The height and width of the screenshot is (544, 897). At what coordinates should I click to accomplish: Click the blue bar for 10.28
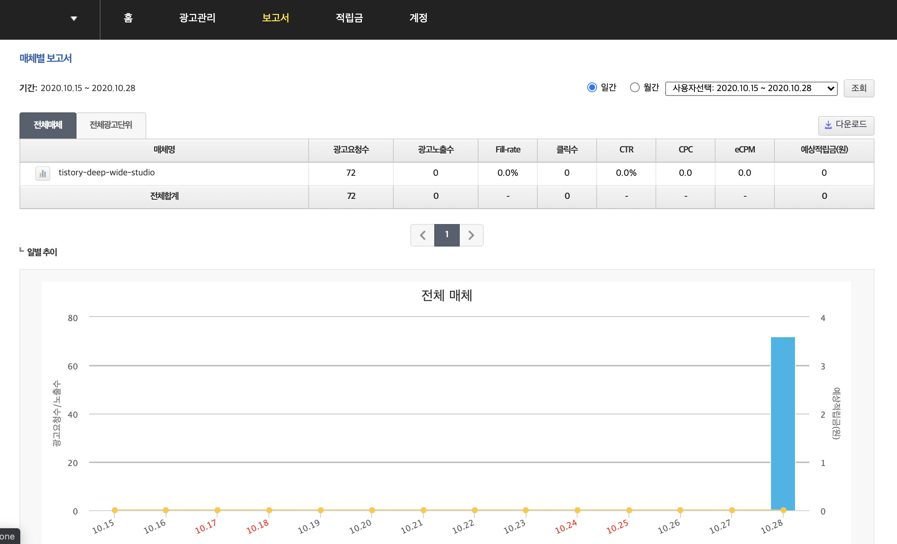click(783, 423)
